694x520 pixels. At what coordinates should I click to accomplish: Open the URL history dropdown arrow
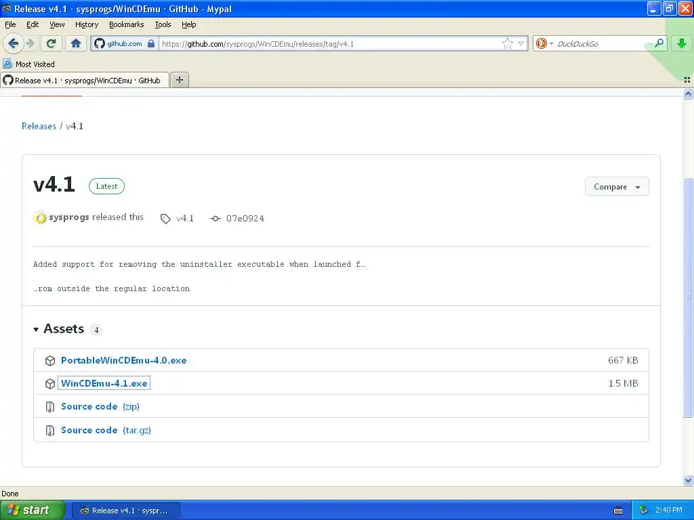point(521,43)
